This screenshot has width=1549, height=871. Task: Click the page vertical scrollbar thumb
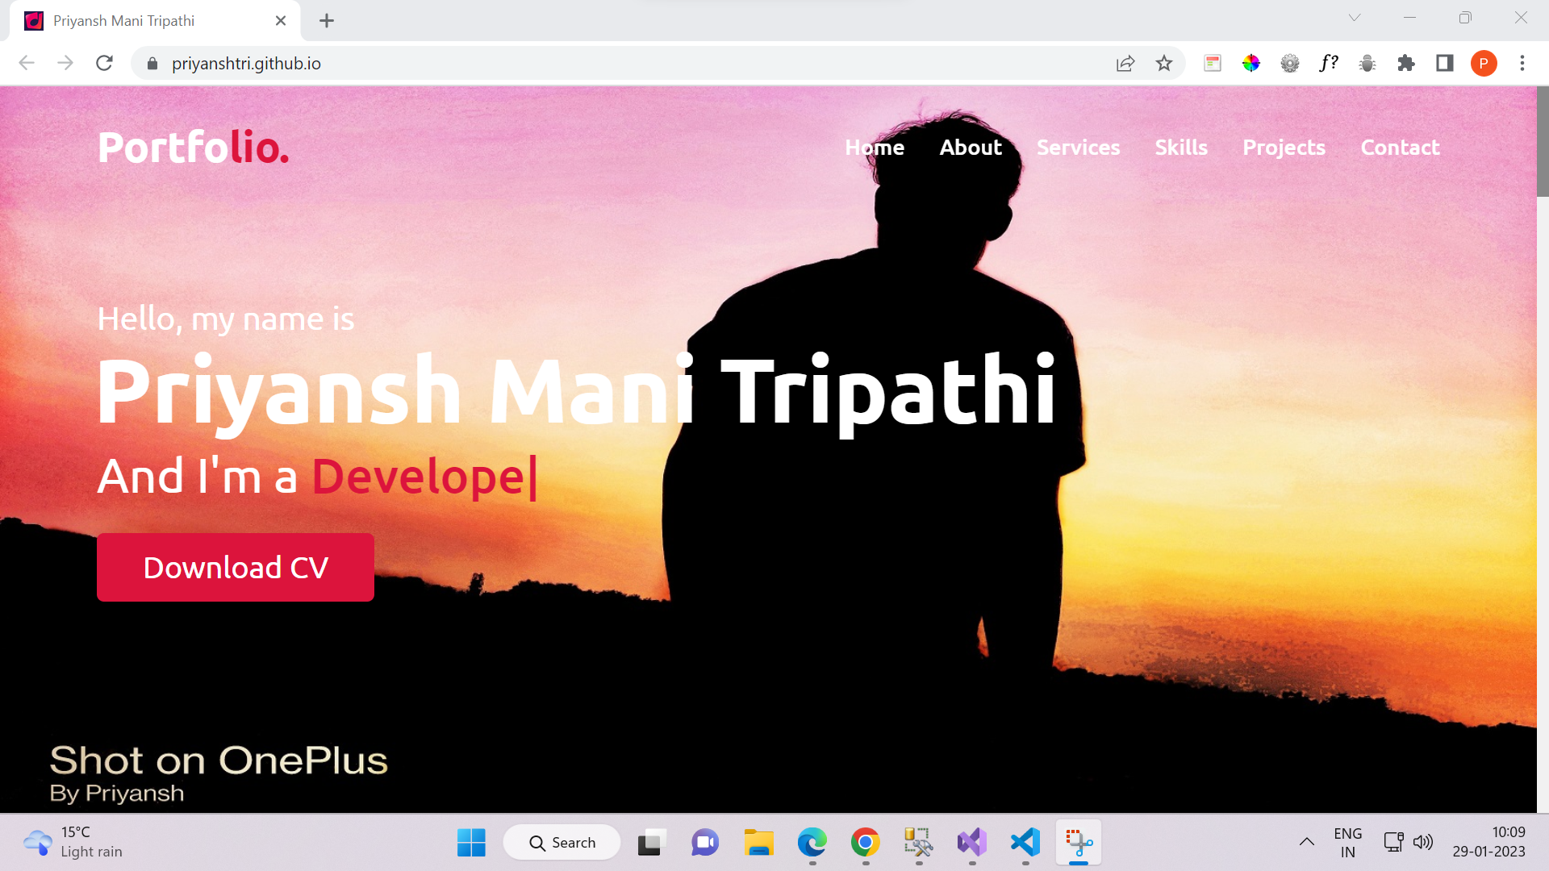1543,142
